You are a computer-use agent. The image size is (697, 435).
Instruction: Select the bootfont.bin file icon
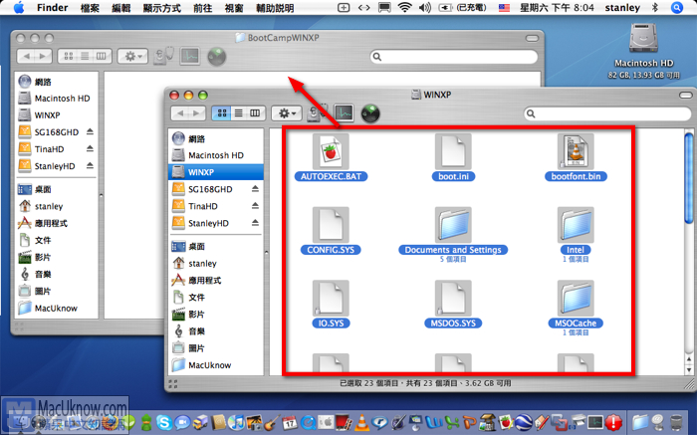coord(576,151)
